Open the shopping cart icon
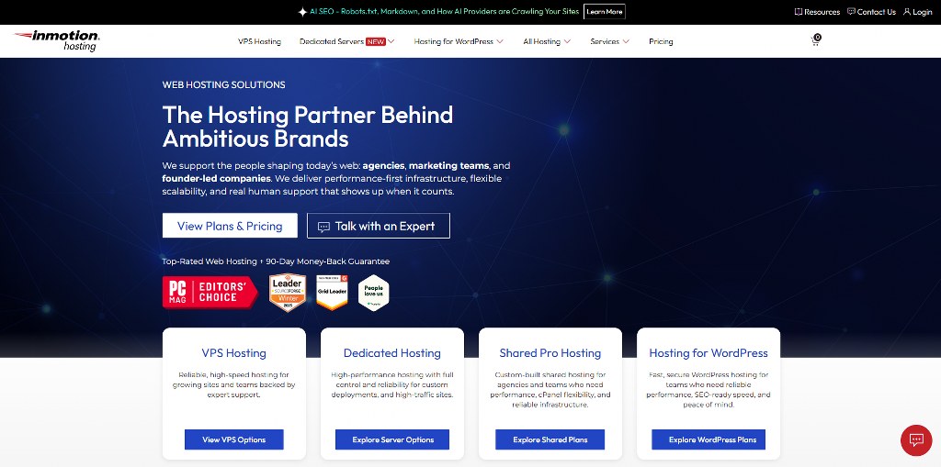 [815, 40]
